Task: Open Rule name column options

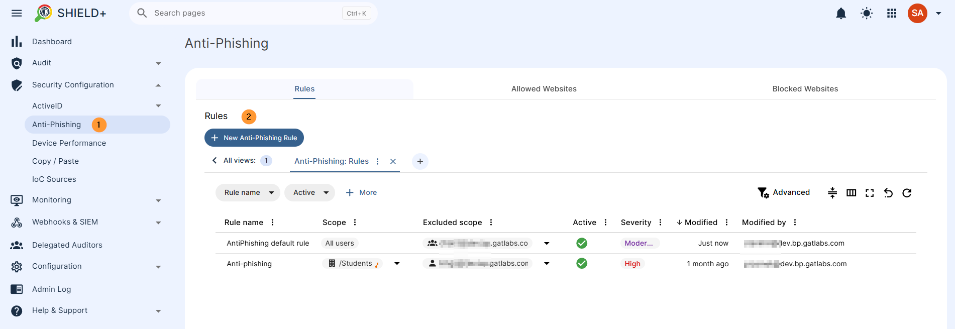Action: pos(272,223)
